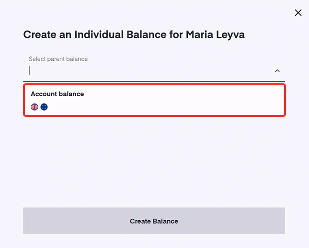Image resolution: width=309 pixels, height=248 pixels.
Task: Click the up-arrow caret in the combo box
Action: tap(277, 71)
